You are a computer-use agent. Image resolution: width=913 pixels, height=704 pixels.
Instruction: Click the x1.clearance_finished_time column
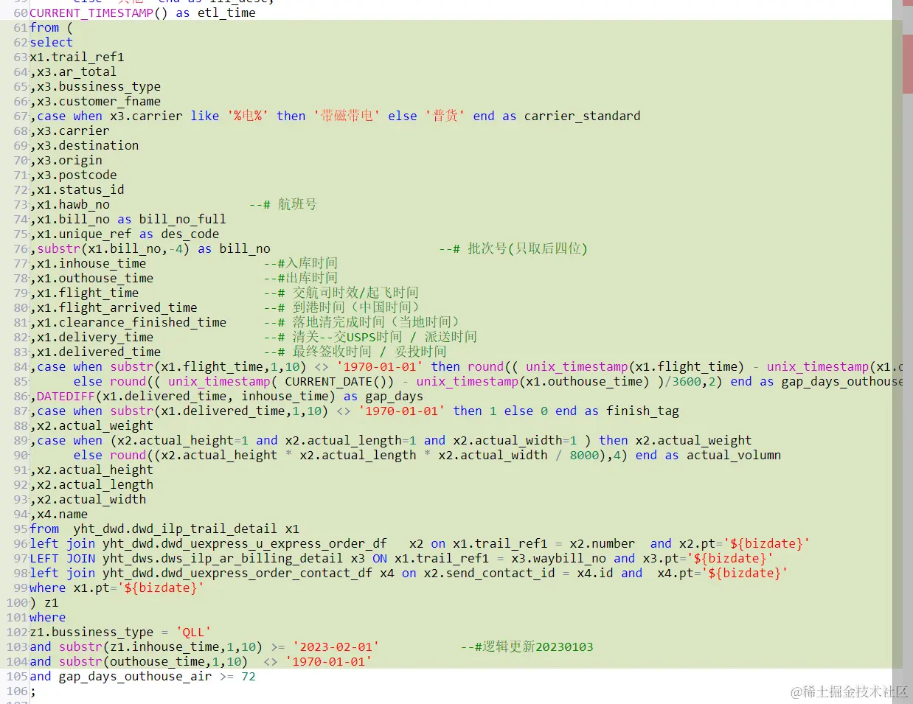click(x=131, y=322)
